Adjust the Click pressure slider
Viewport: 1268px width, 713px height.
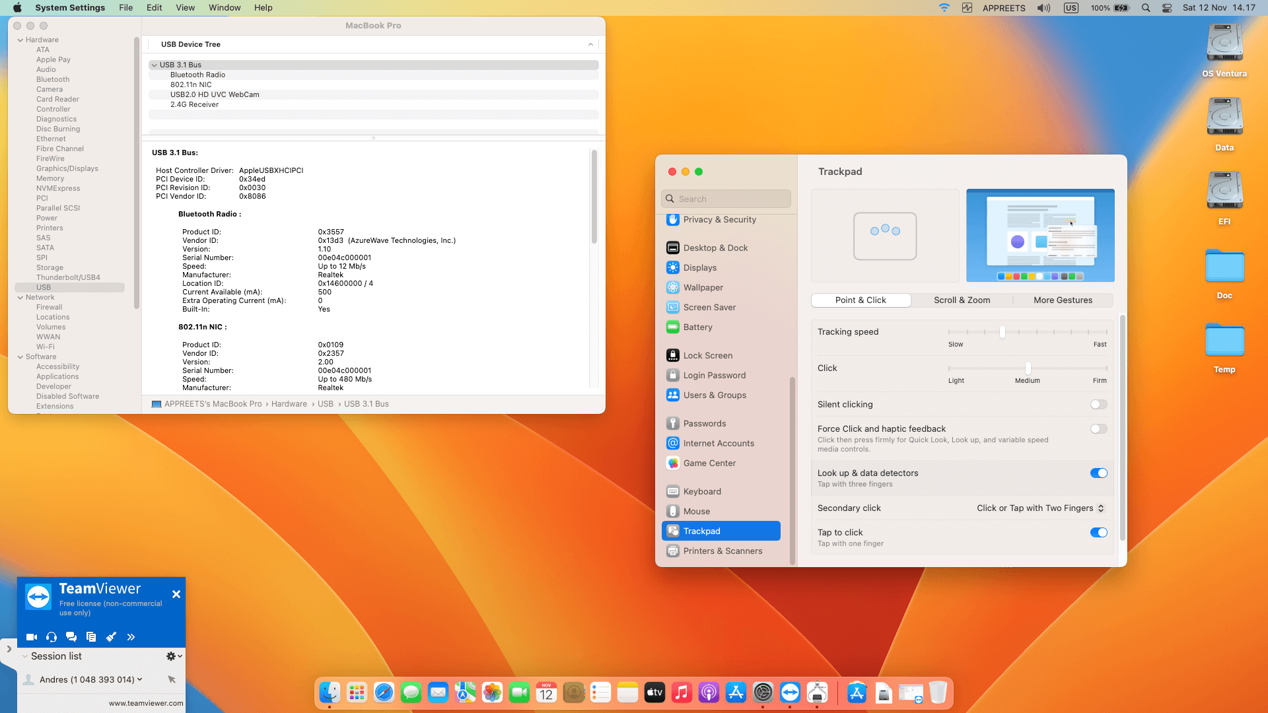1027,368
